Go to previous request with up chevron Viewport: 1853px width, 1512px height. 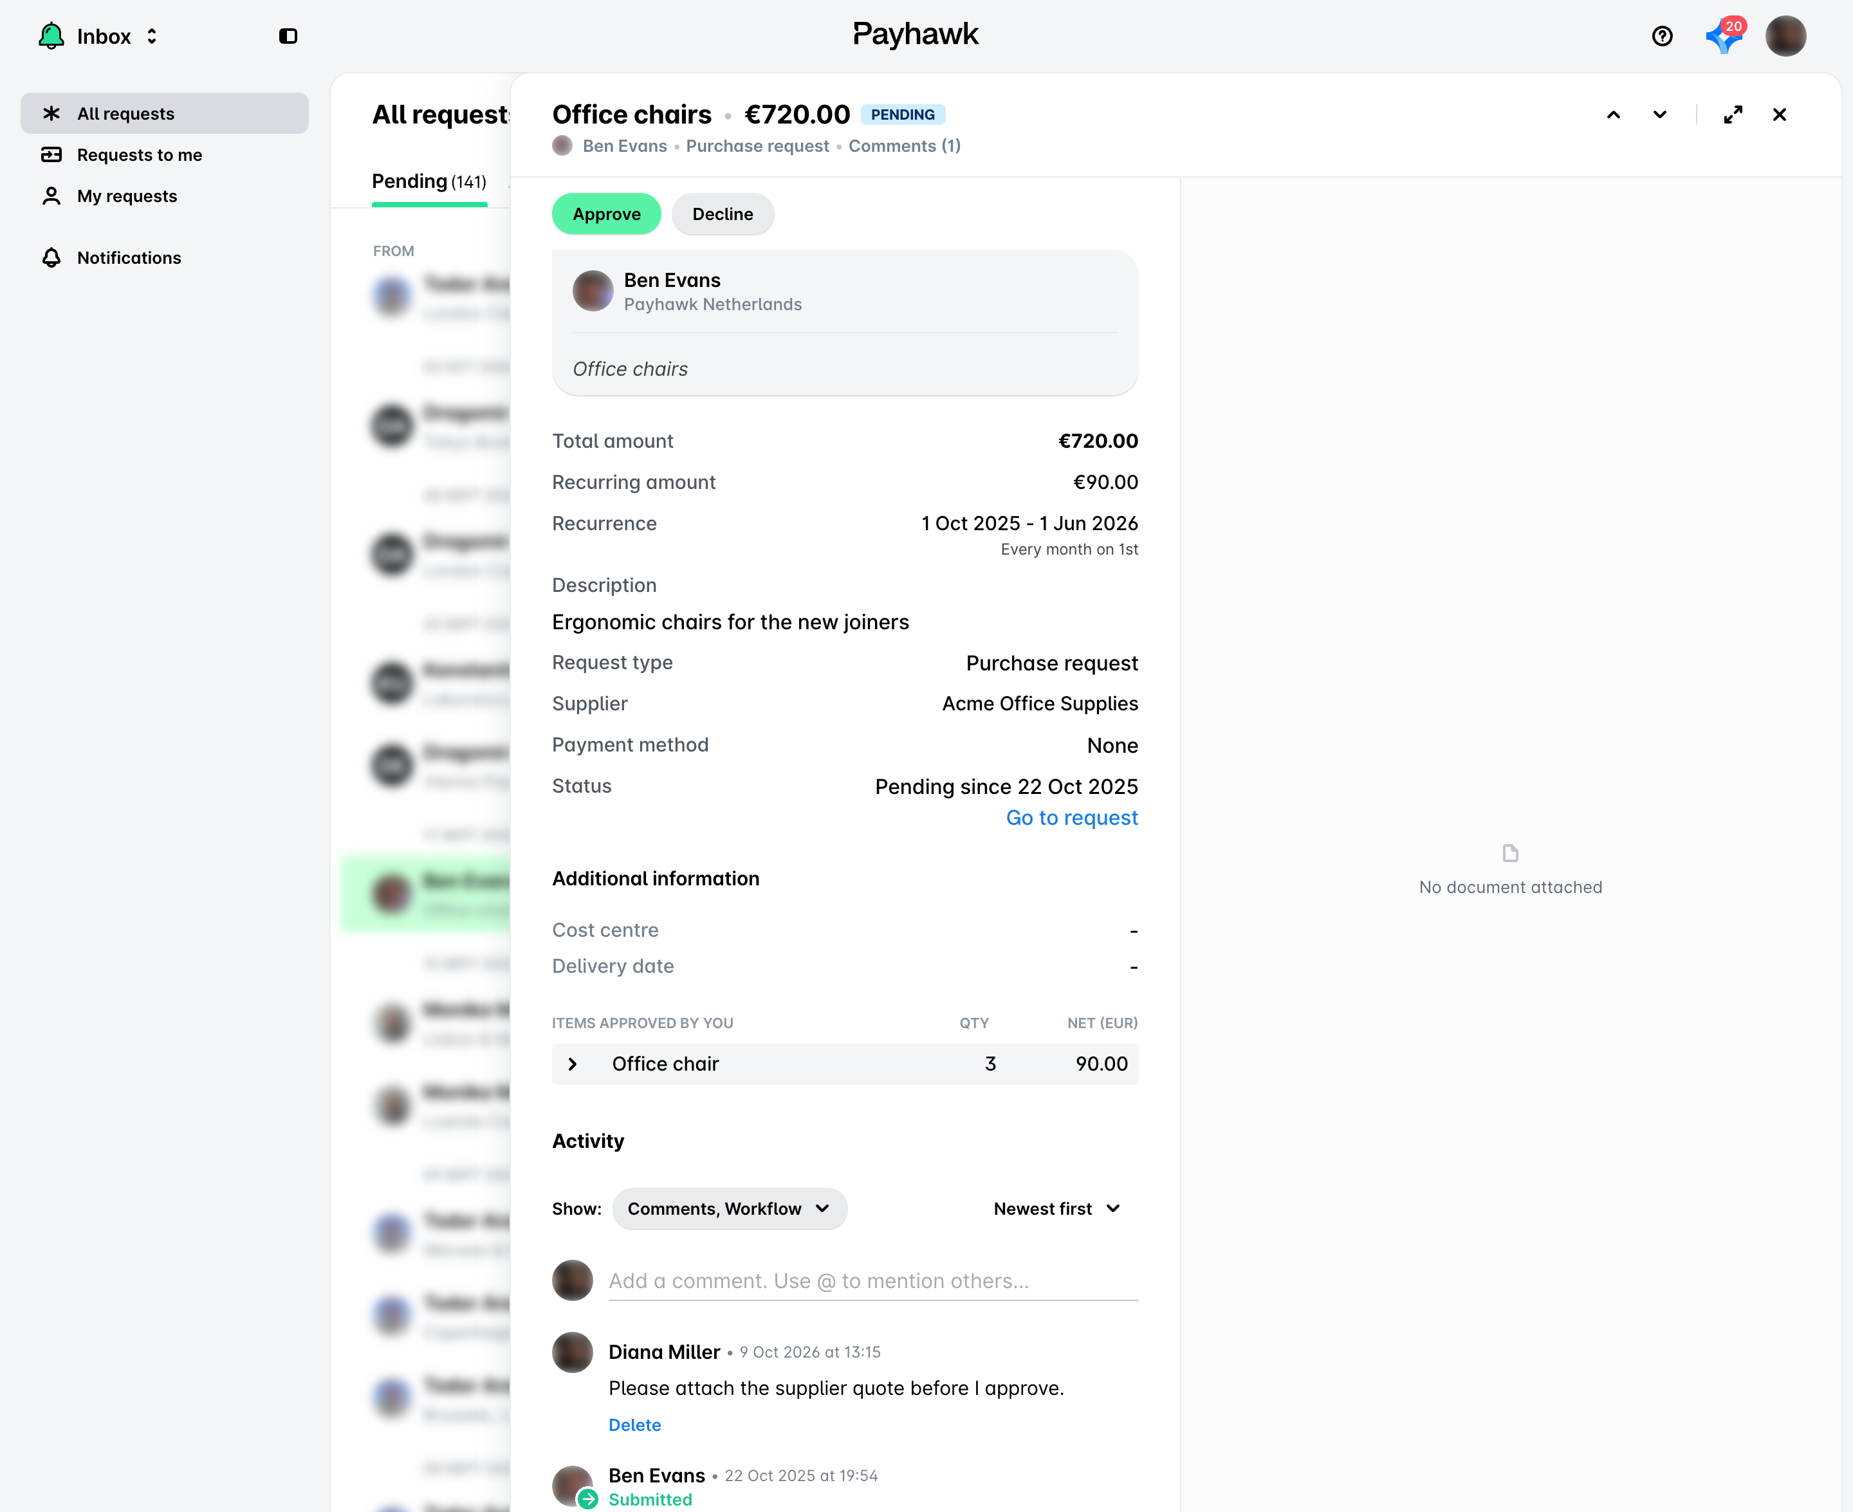coord(1612,115)
